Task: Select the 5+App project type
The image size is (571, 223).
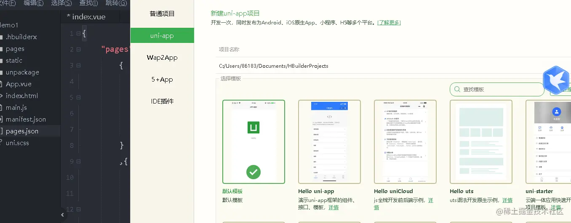Action: pyautogui.click(x=162, y=79)
